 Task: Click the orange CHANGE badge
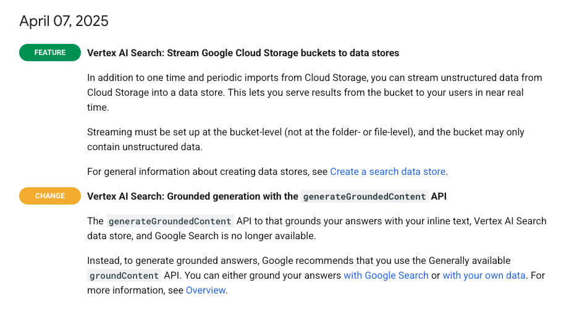(49, 196)
